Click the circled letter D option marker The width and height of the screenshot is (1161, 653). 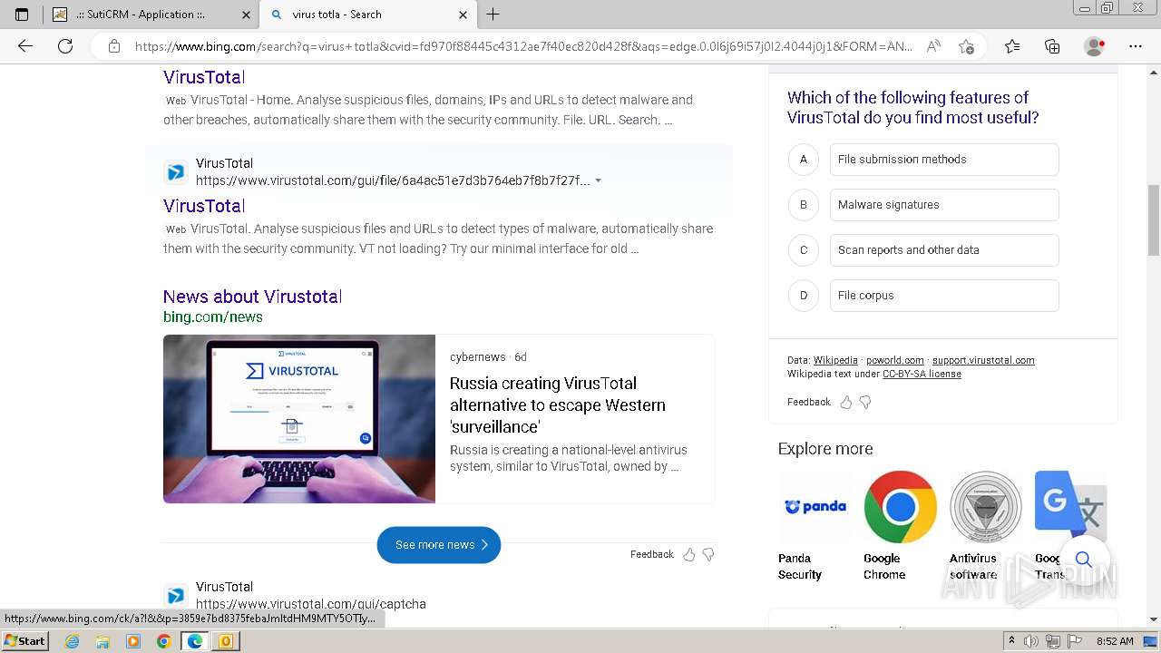click(803, 296)
